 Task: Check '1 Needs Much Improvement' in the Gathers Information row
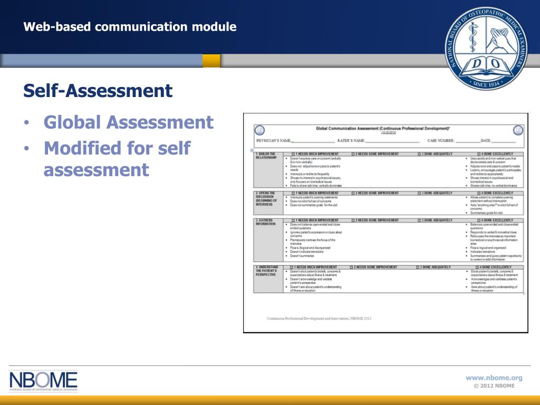(x=293, y=220)
